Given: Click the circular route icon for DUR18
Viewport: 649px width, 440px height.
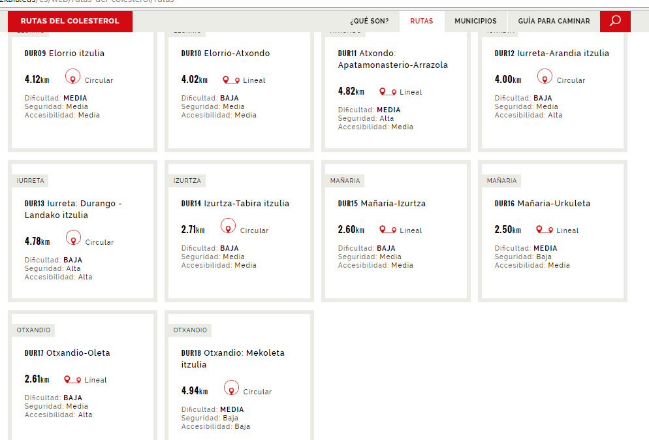Looking at the screenshot, I should click(231, 388).
